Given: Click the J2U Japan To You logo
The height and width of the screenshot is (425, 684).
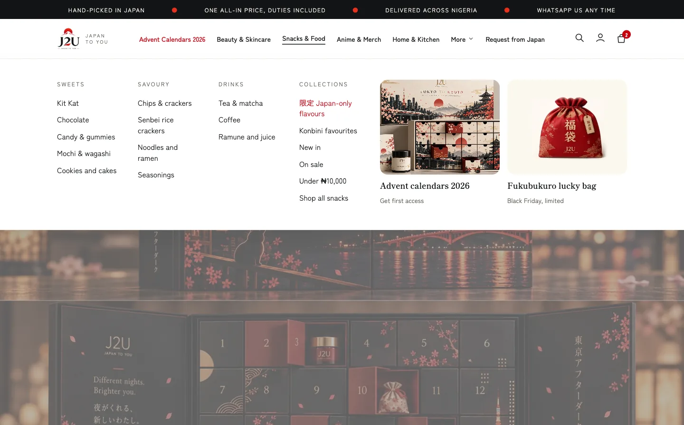Looking at the screenshot, I should (x=83, y=39).
